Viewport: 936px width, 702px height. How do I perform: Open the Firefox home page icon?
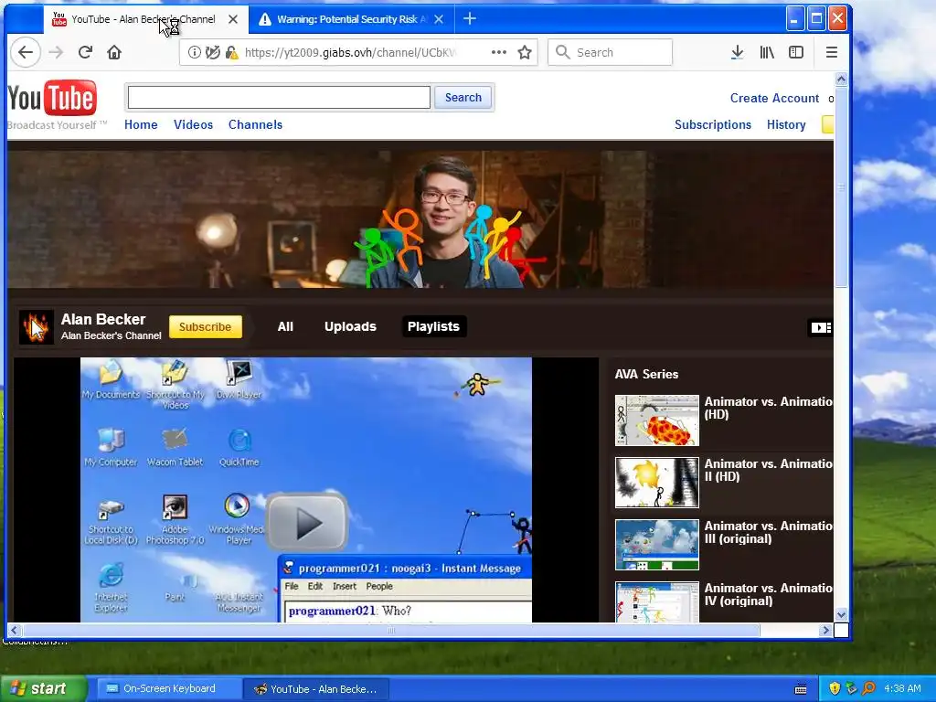coord(114,52)
